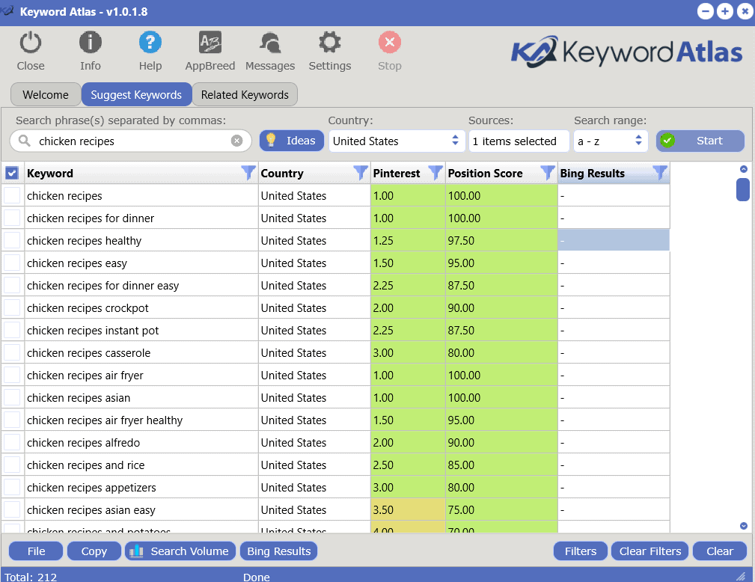Check the box for 'chicken recipes healthy'
Image resolution: width=755 pixels, height=582 pixels.
[12, 240]
